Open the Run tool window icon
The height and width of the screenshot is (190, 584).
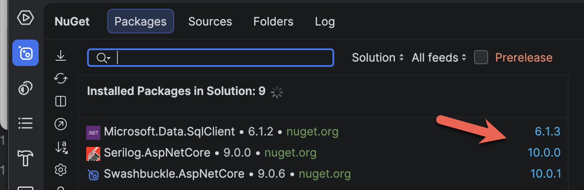(x=25, y=18)
